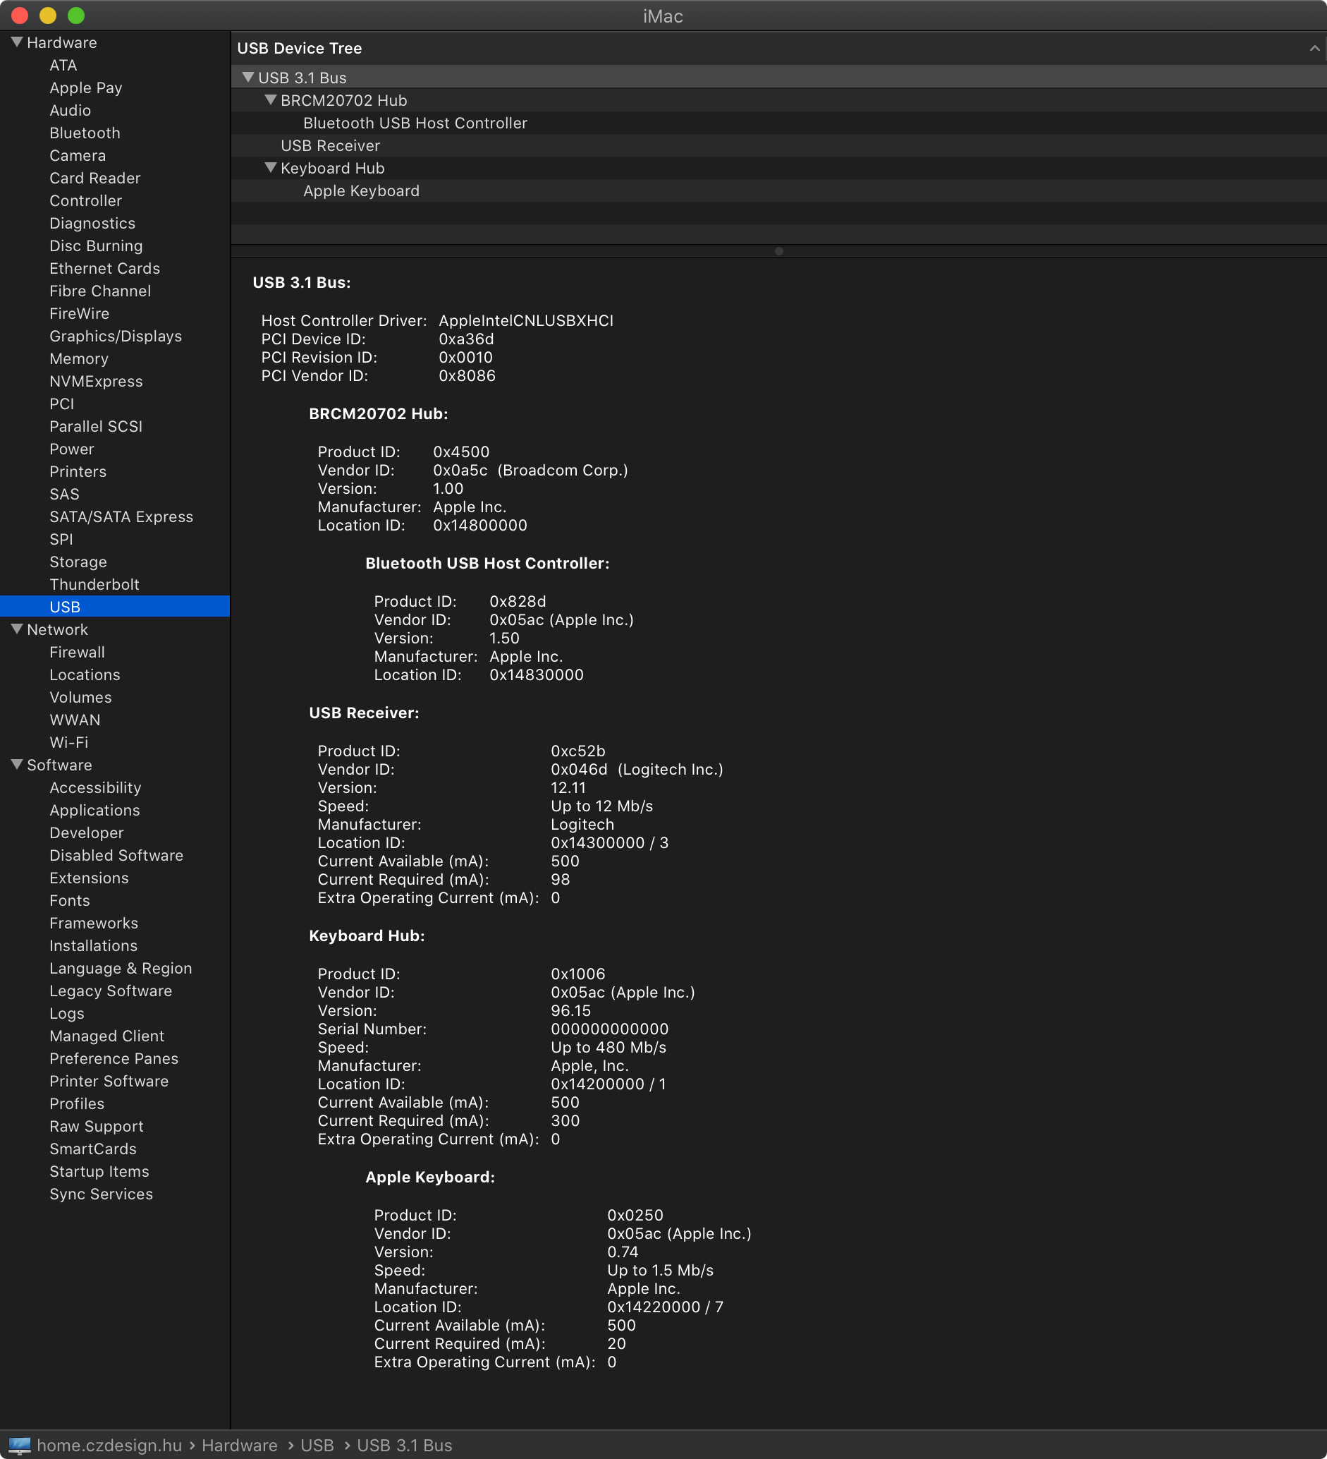Click the Broadcom Corp. vendor ID value
The image size is (1327, 1459).
[x=530, y=470]
